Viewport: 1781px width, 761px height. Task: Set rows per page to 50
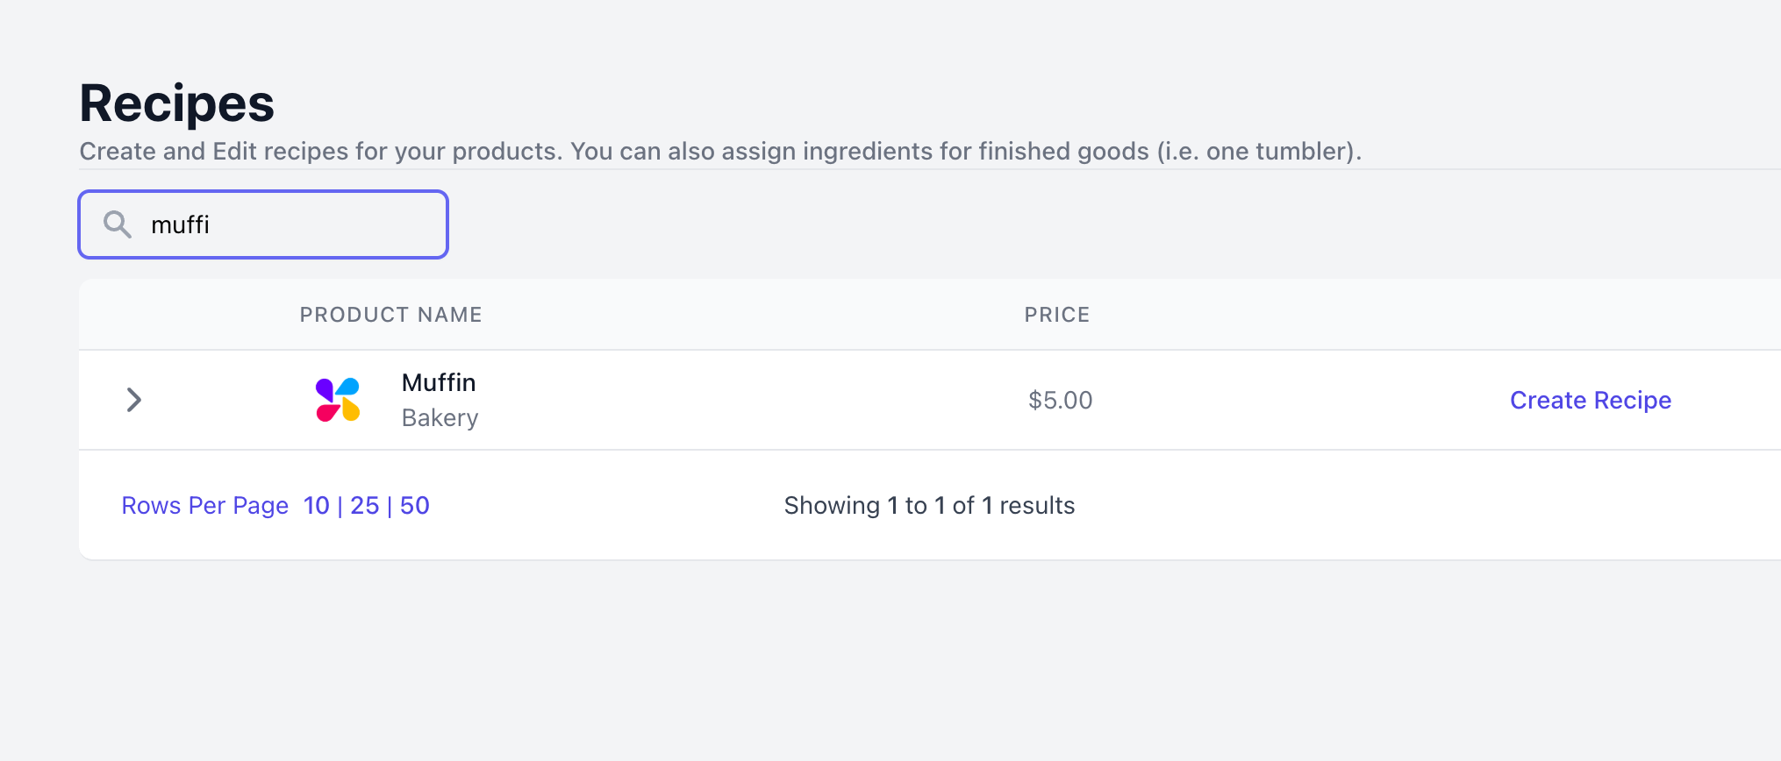click(414, 506)
